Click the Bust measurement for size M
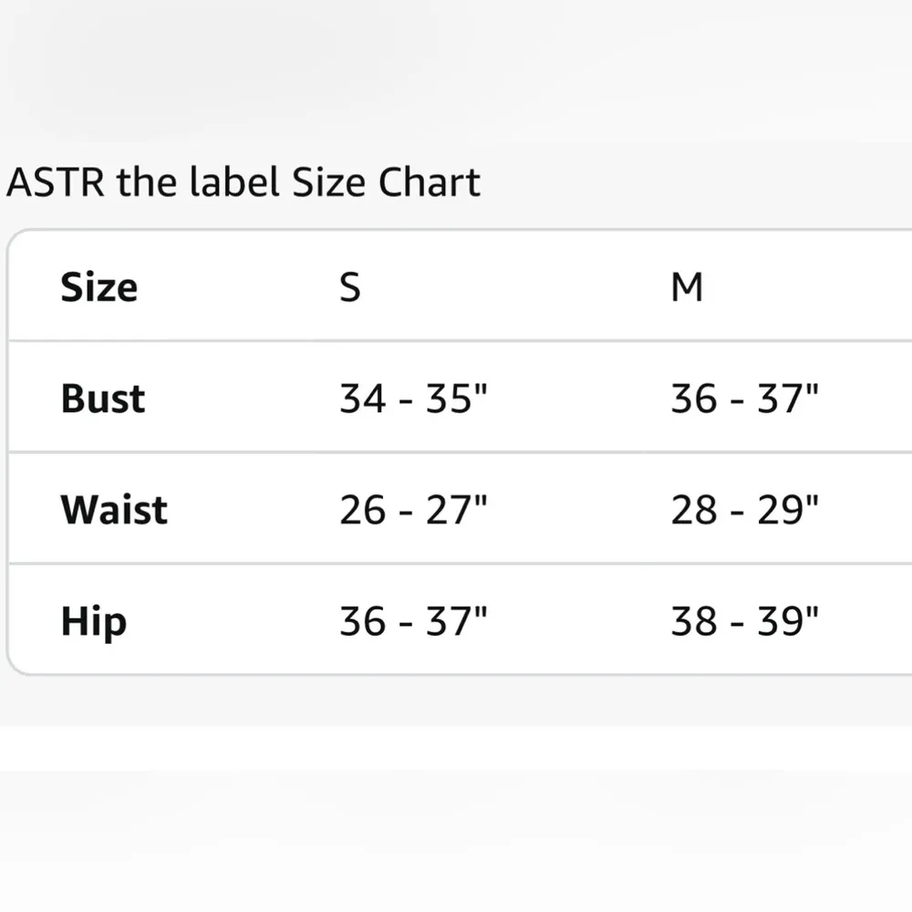 pyautogui.click(x=744, y=399)
